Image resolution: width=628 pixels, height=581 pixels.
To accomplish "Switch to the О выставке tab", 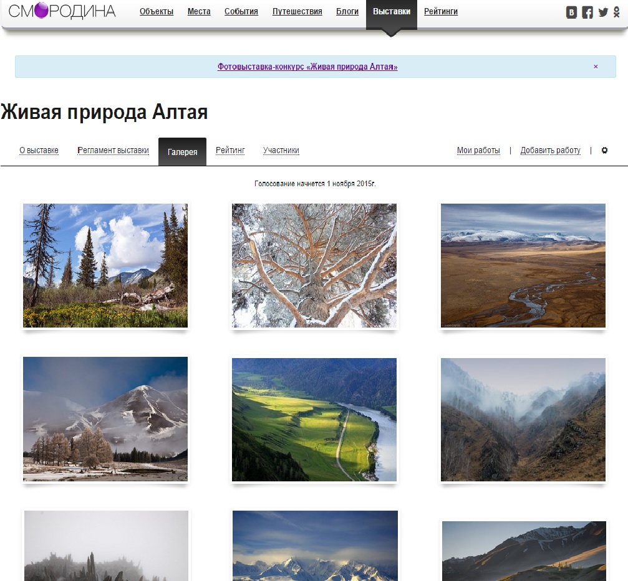I will tap(39, 150).
